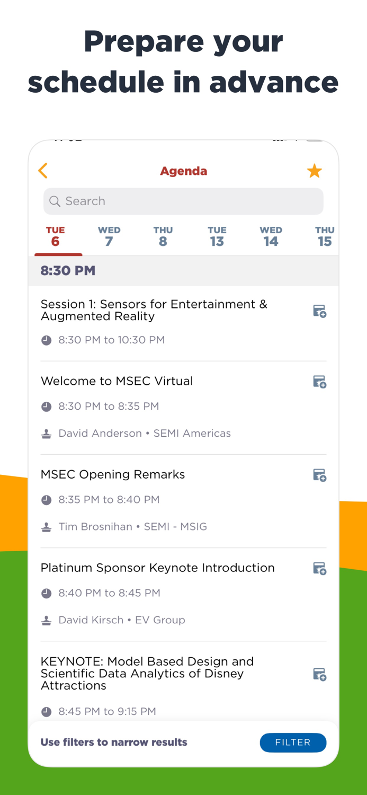
Task: Add Session 1 to your schedule
Action: (319, 311)
